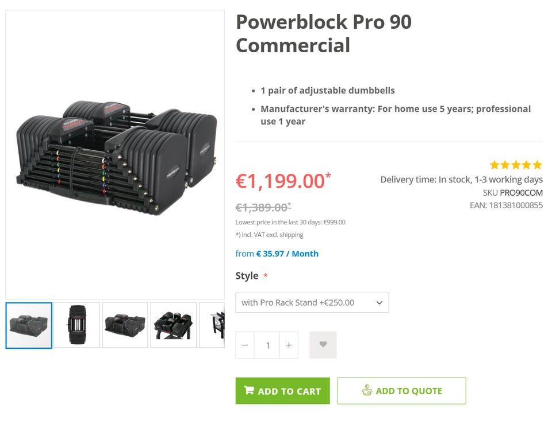
Task: Click the Powerblock Pro 90 Commercial title
Action: [324, 33]
